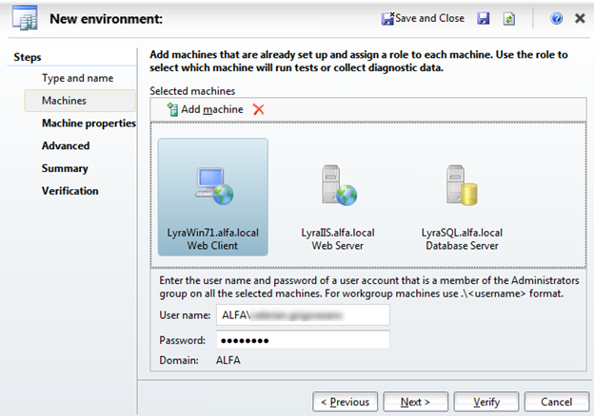The image size is (594, 416).
Task: Select the LyraWin71 Web Client machine icon
Action: 214,187
